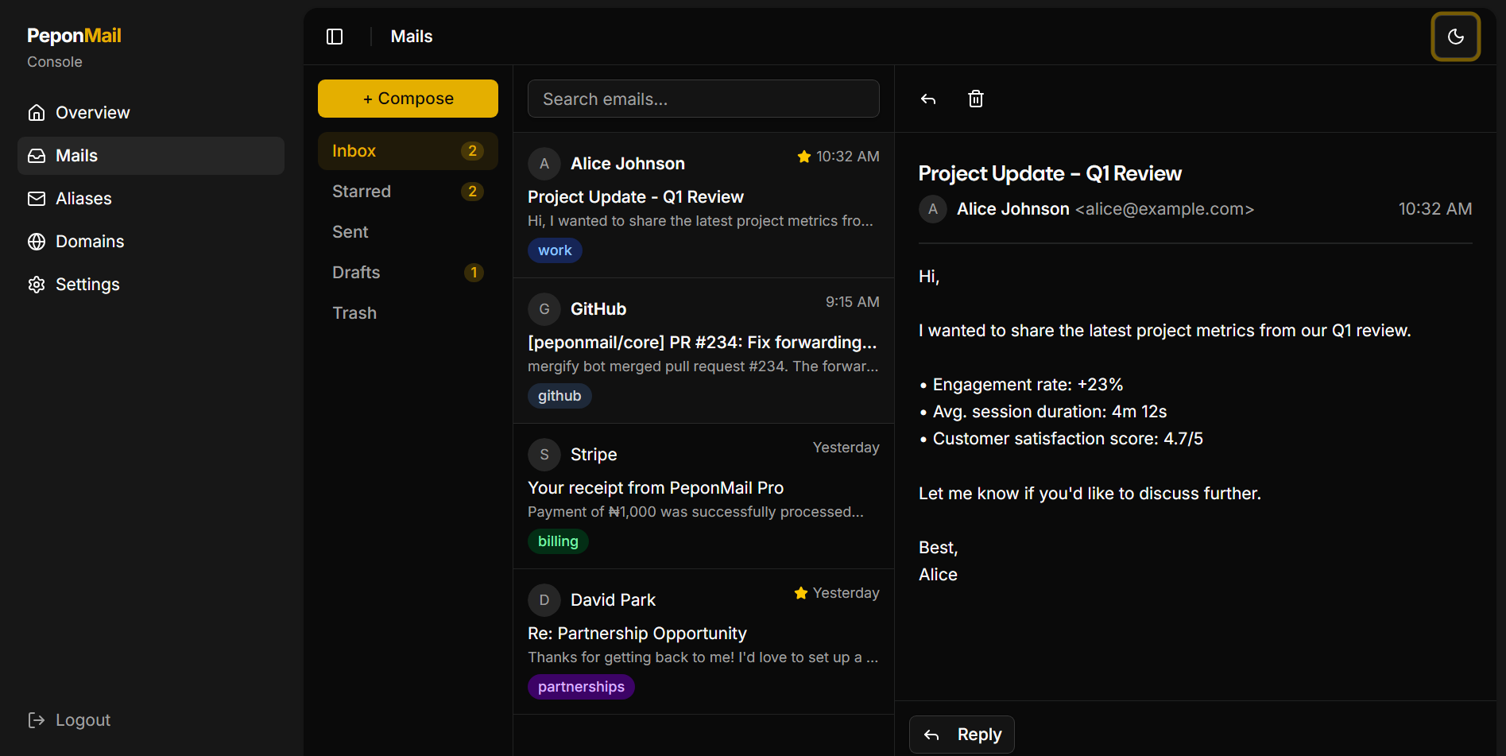Open the Aliases section

click(x=83, y=198)
